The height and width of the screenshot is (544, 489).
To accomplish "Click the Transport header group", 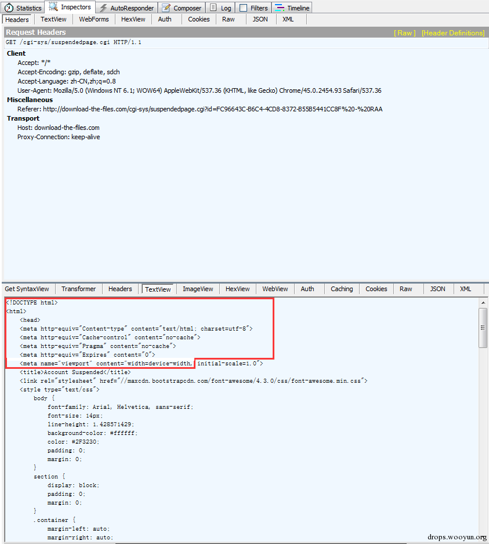I will [23, 119].
